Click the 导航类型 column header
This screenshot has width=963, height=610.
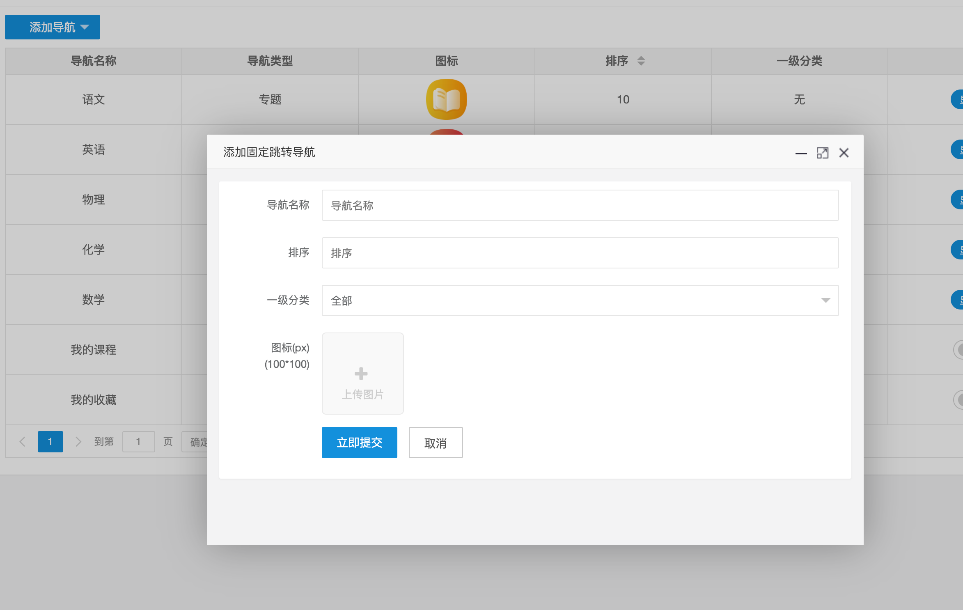pos(270,61)
